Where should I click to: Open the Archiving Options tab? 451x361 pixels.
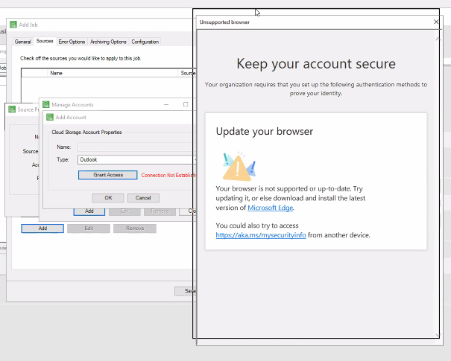[108, 42]
